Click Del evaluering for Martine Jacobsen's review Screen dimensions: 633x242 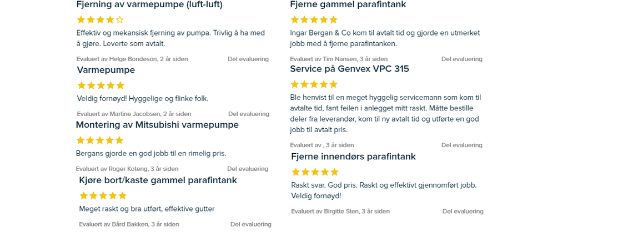coord(248,114)
